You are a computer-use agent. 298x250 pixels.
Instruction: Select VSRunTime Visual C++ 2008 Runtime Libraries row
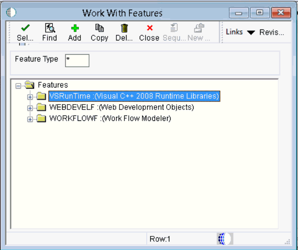pyautogui.click(x=134, y=96)
